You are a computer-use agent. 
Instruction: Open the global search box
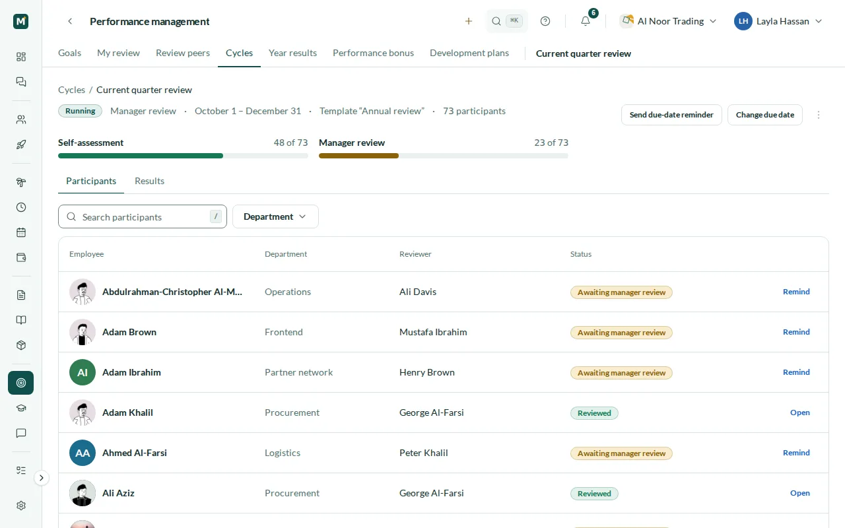click(507, 21)
